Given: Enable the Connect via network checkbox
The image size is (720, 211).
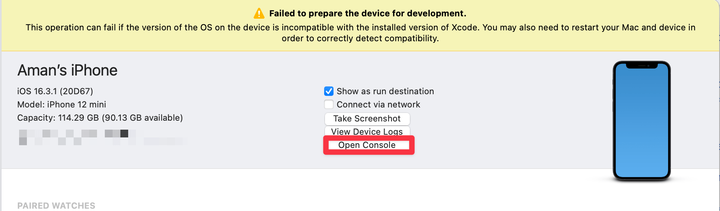Looking at the screenshot, I should 329,104.
